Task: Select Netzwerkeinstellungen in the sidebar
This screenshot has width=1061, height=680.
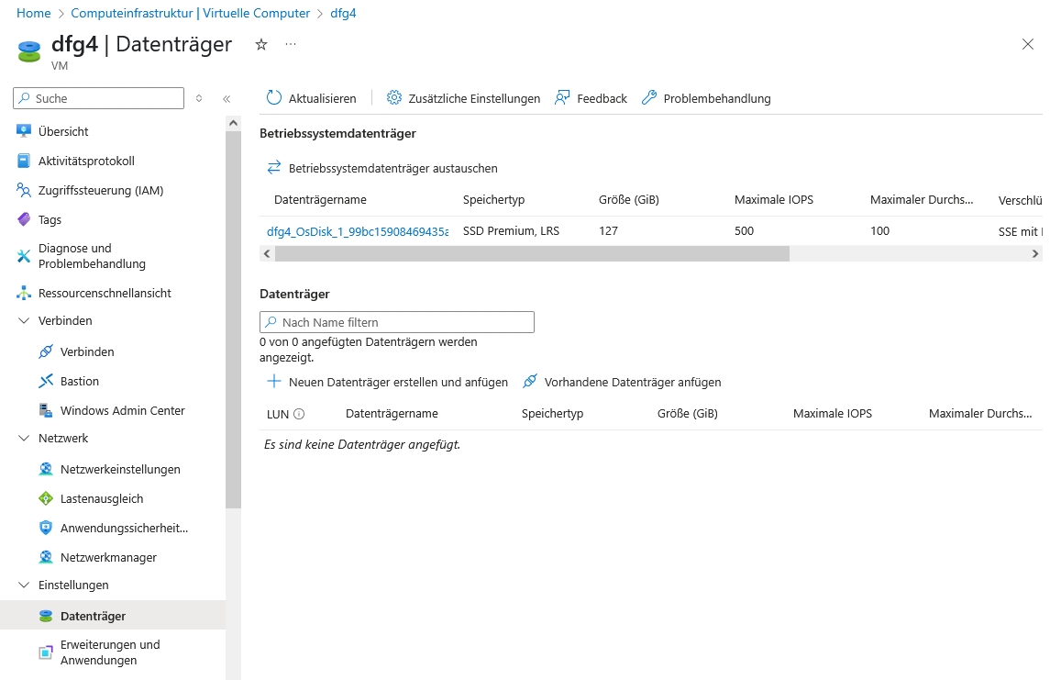Action: point(120,469)
